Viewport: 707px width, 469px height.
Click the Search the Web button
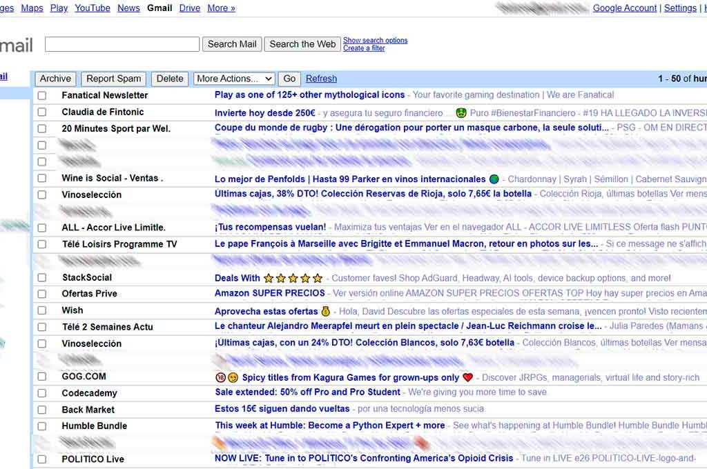(302, 44)
